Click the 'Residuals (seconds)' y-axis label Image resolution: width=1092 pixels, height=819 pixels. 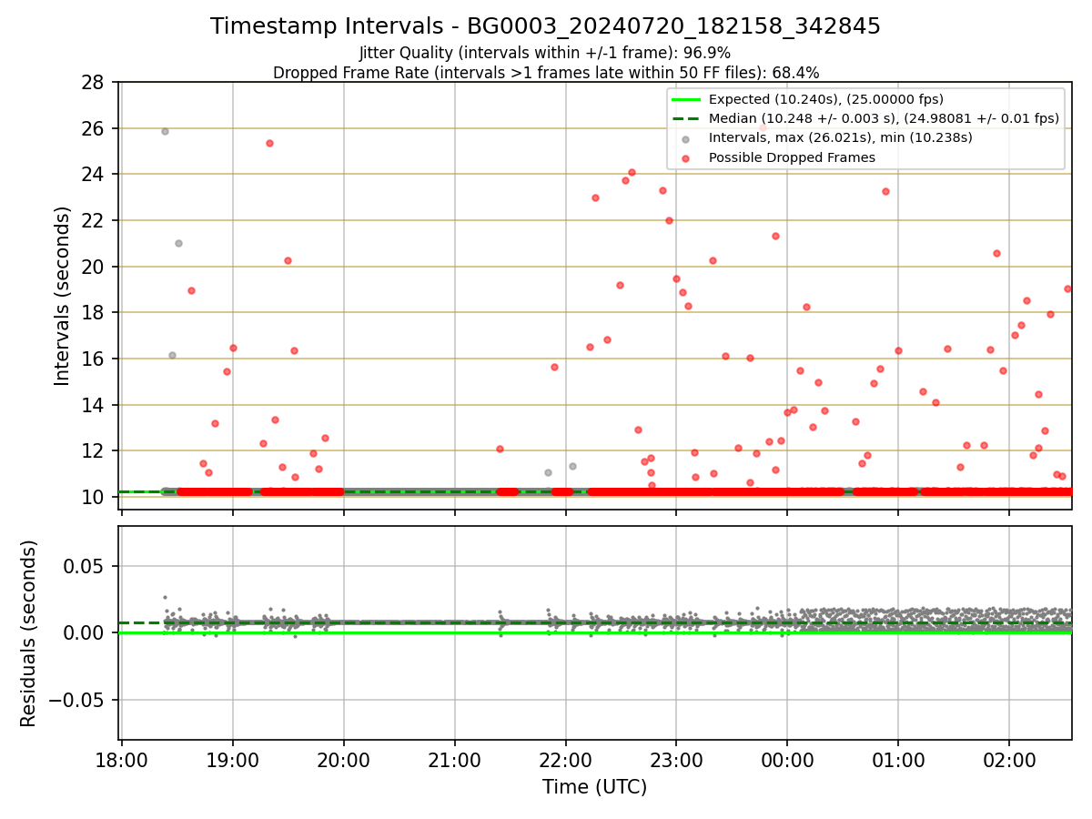pos(29,633)
